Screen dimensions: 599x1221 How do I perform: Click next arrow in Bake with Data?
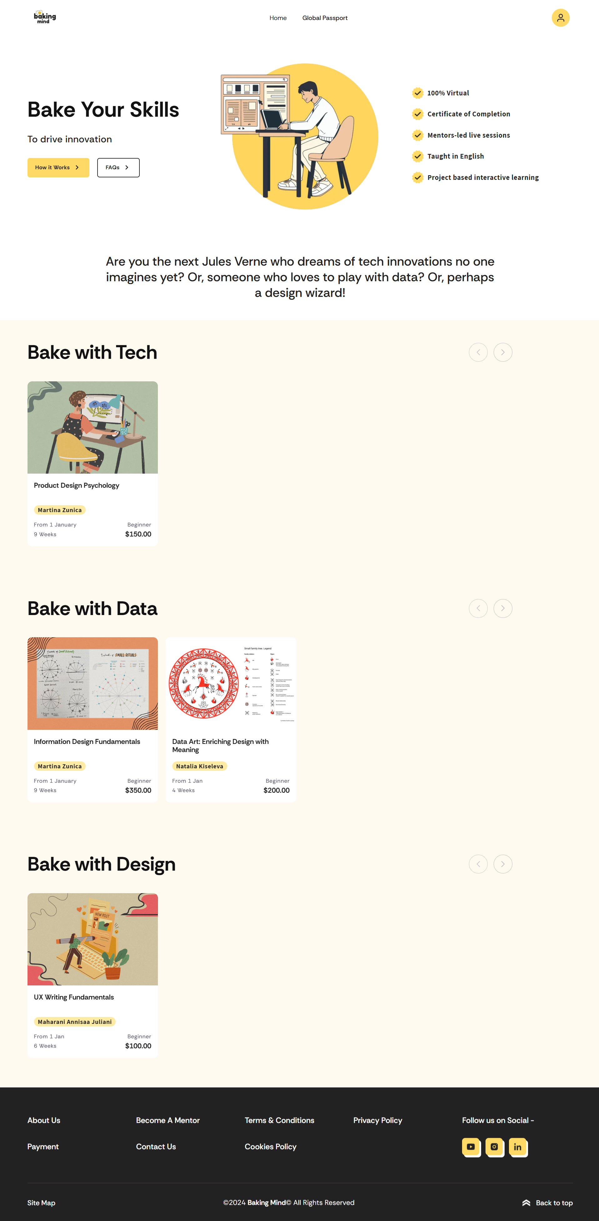(x=502, y=608)
